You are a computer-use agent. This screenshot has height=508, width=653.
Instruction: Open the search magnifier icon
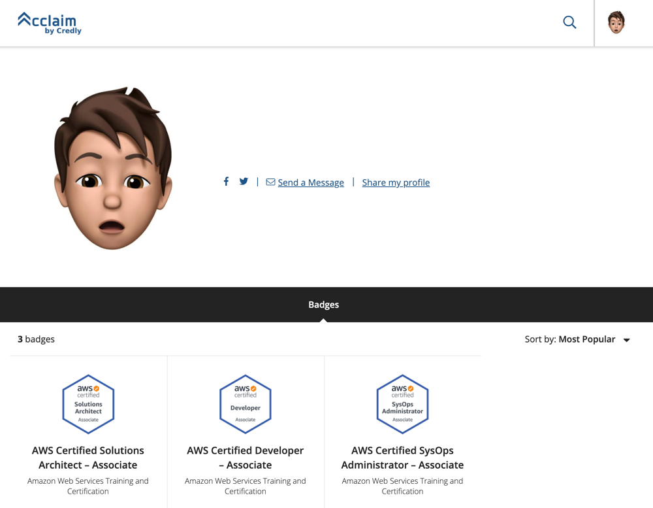569,22
